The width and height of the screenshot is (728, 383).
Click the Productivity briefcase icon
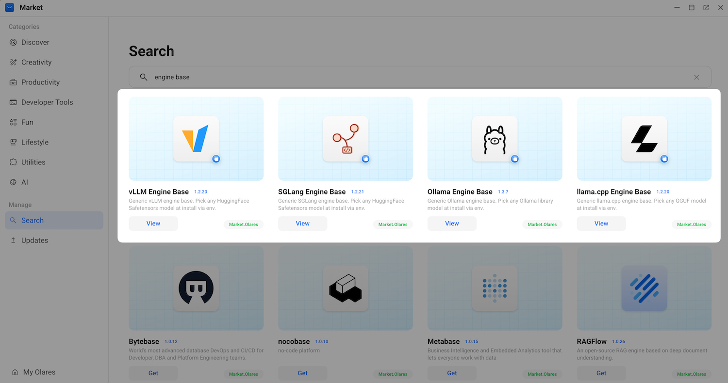coord(13,82)
